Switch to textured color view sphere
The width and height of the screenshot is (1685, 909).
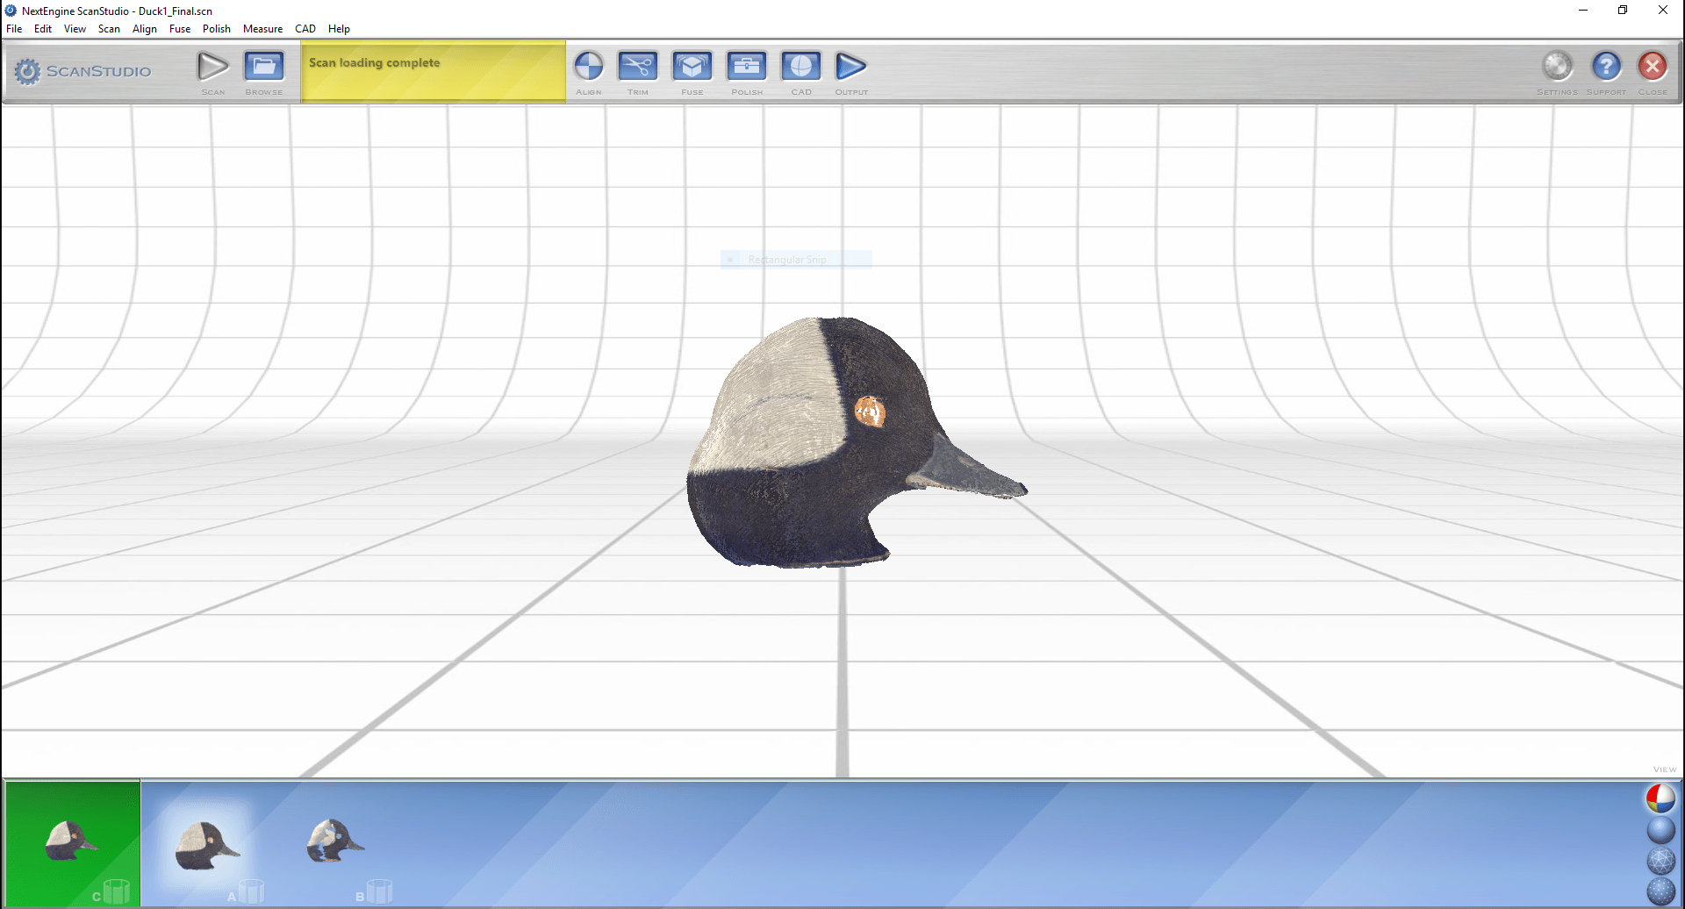(x=1660, y=798)
